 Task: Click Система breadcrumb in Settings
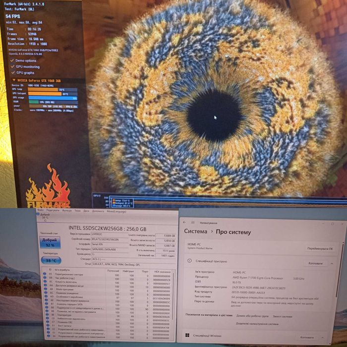click(196, 231)
